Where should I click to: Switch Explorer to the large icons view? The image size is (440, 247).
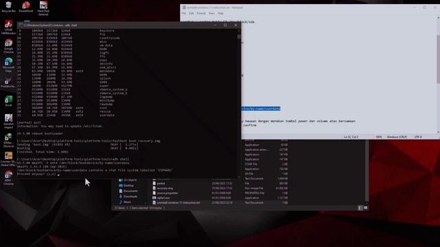coord(365,208)
